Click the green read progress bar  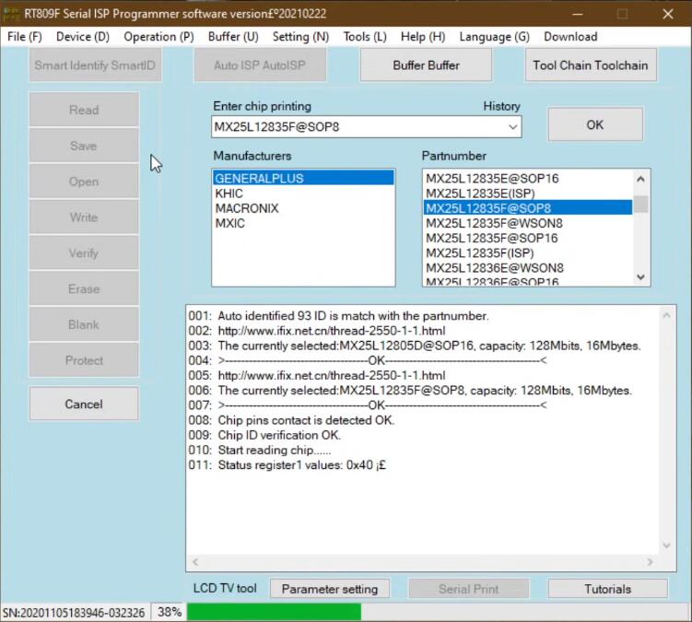click(x=274, y=612)
